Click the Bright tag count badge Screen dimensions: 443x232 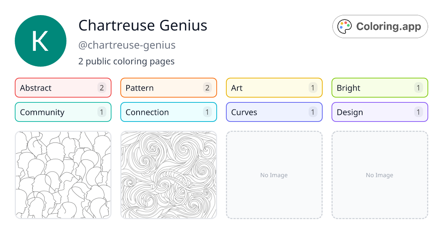coord(418,88)
